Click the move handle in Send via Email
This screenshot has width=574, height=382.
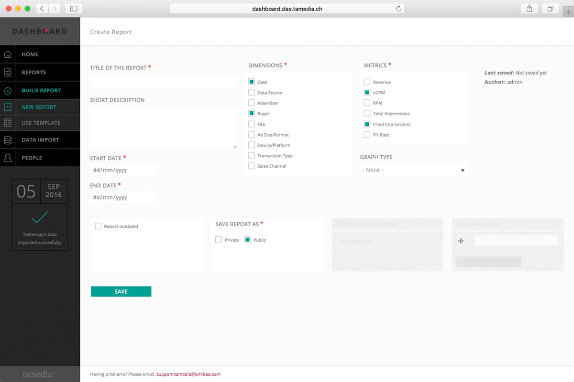click(x=461, y=241)
